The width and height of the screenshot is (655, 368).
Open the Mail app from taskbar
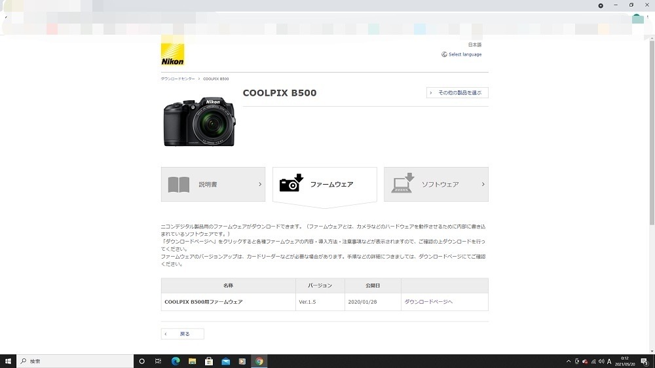pos(226,361)
